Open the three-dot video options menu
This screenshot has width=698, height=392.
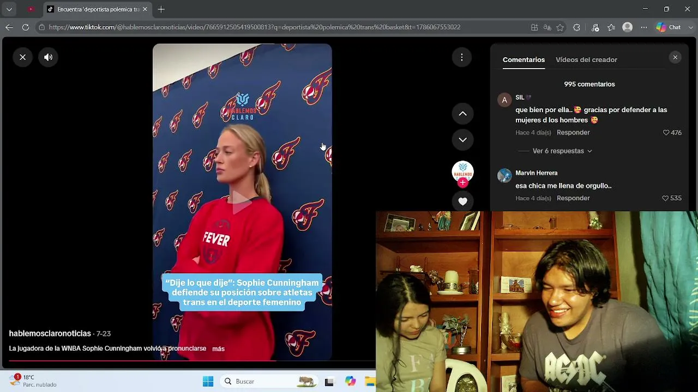coord(462,57)
